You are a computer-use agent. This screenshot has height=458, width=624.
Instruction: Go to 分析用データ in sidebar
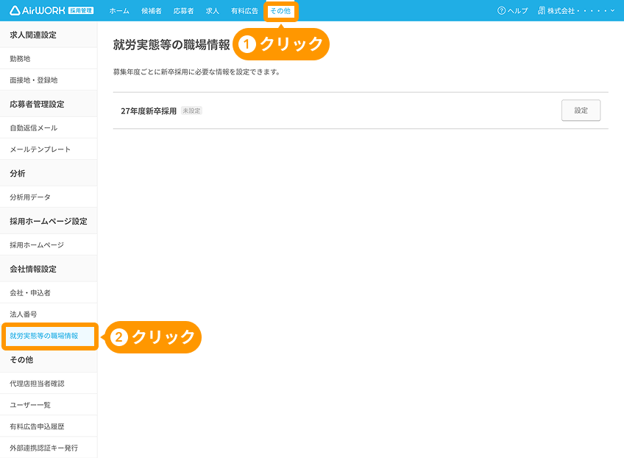(x=30, y=197)
